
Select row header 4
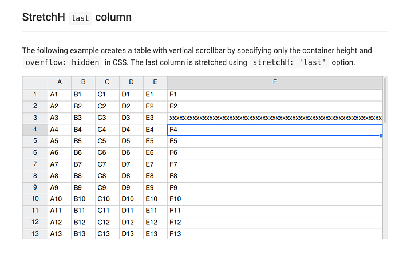[x=35, y=130]
